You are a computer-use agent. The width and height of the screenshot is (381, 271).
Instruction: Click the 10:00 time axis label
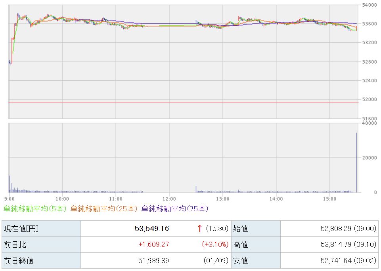(62, 199)
